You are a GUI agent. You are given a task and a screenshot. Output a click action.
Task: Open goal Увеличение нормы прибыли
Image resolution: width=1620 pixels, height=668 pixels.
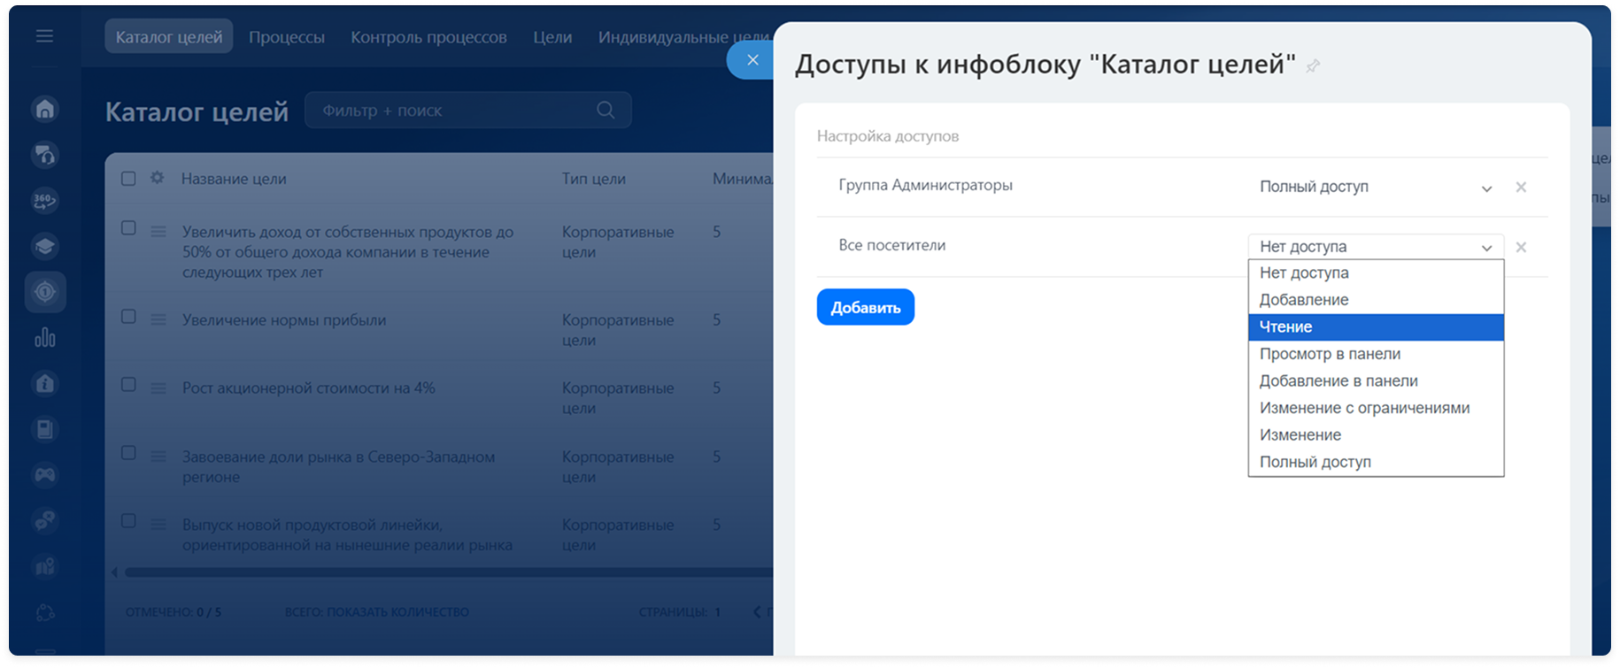[x=284, y=320]
